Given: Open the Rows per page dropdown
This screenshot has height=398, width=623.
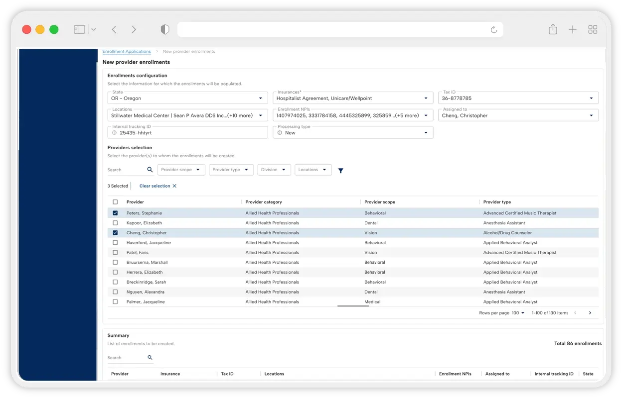Looking at the screenshot, I should [518, 313].
